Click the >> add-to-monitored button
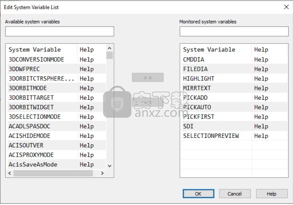This screenshot has width=293, height=205. (148, 78)
